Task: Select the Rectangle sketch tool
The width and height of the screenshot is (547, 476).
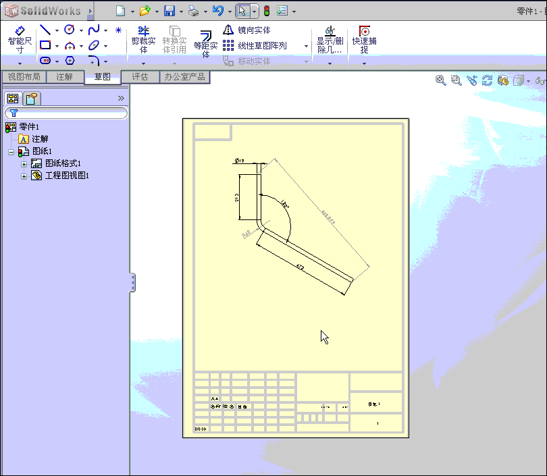Action: click(x=45, y=45)
